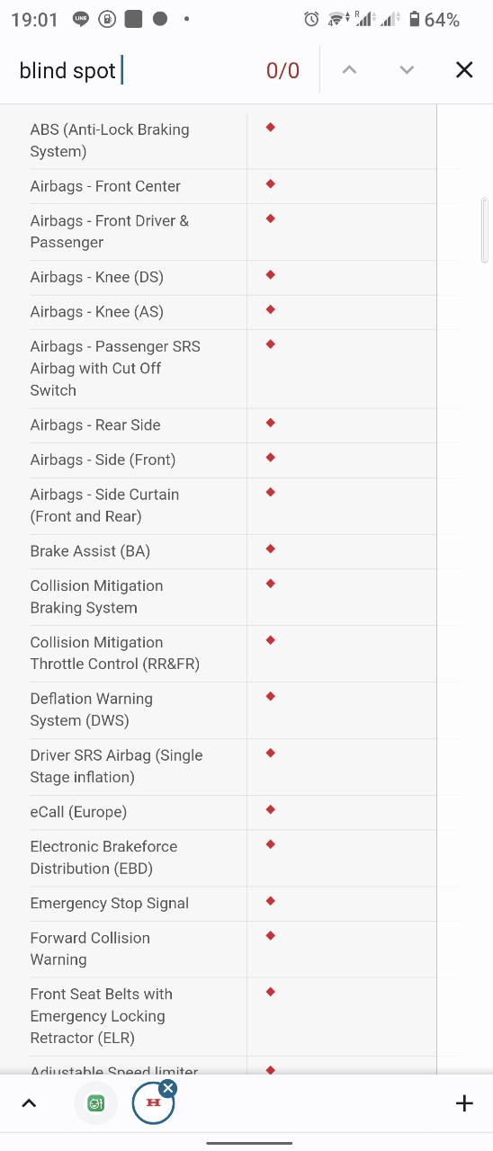Screen dimensions: 493x1151
Task: Go to next search match arrow
Action: pyautogui.click(x=407, y=70)
